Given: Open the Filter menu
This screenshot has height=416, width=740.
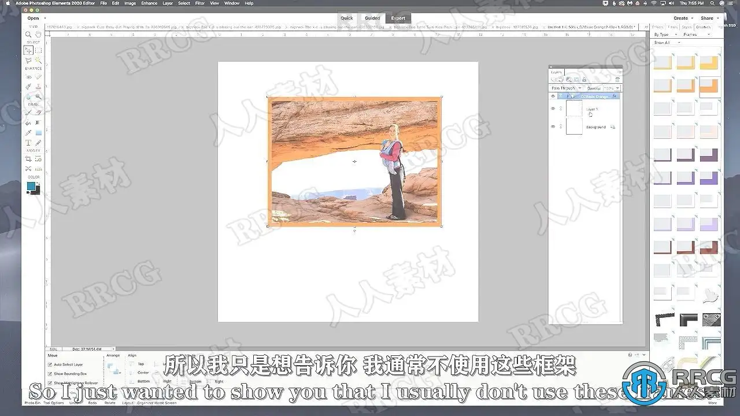Looking at the screenshot, I should [199, 3].
